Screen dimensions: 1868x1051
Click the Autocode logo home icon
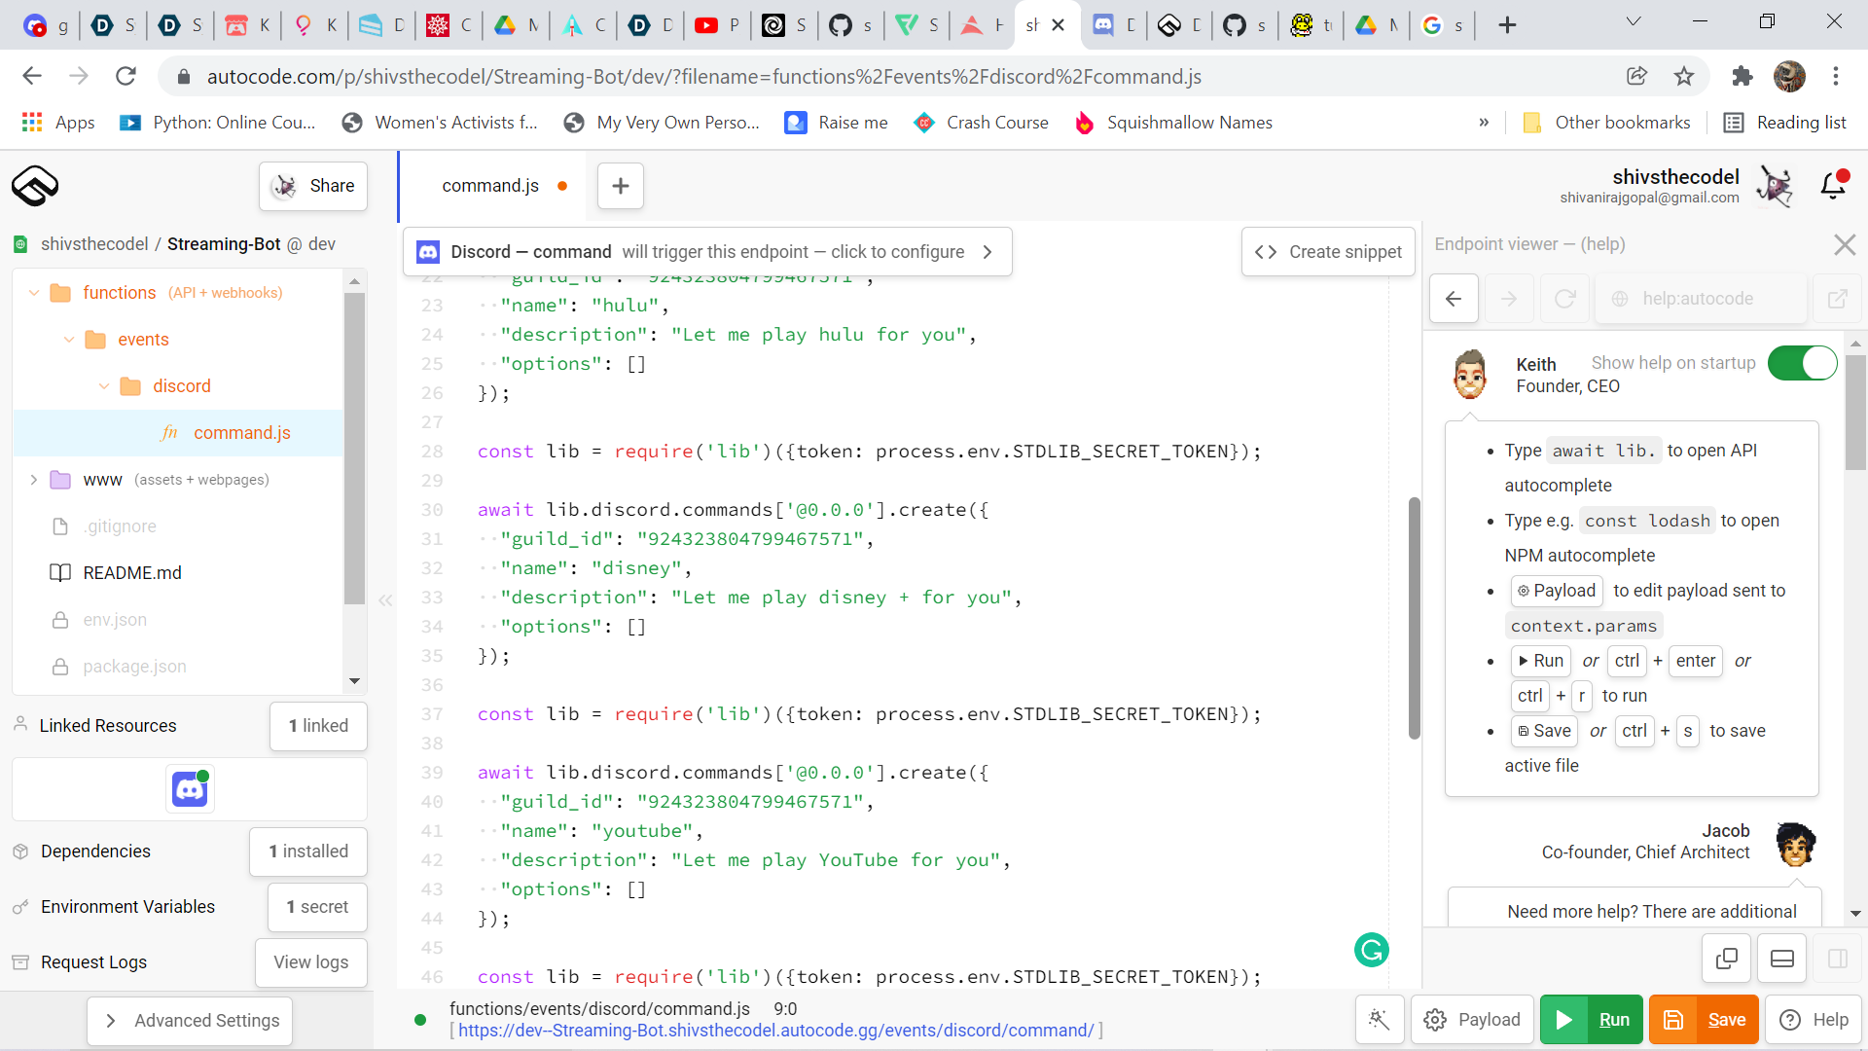coord(35,185)
